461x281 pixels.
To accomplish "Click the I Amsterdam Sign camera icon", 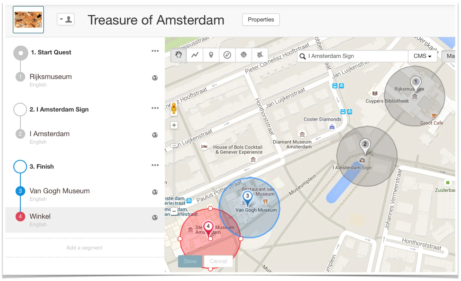I will tap(362, 160).
